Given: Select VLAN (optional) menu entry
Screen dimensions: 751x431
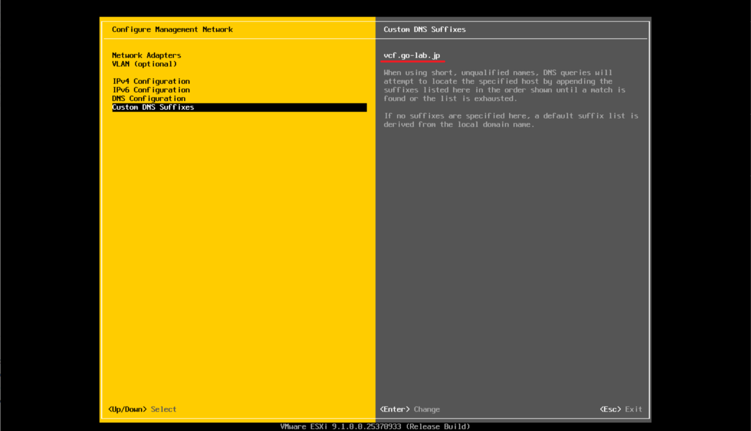Looking at the screenshot, I should click(145, 64).
